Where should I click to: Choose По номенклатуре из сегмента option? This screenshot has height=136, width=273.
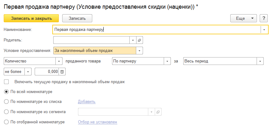point(6,112)
